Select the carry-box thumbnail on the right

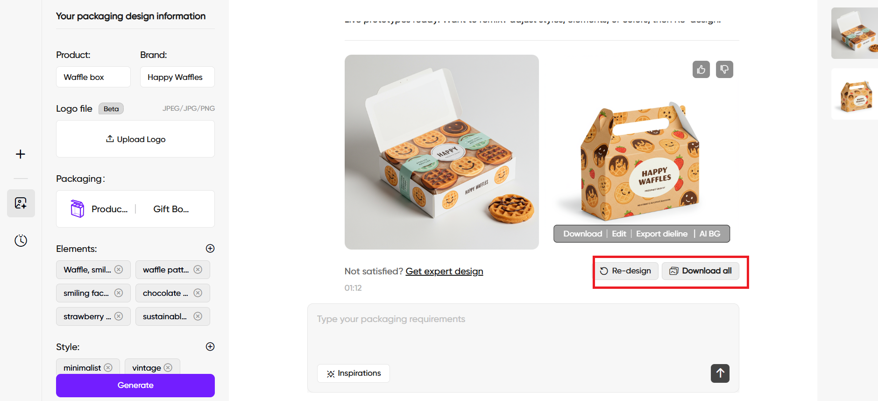tap(855, 94)
